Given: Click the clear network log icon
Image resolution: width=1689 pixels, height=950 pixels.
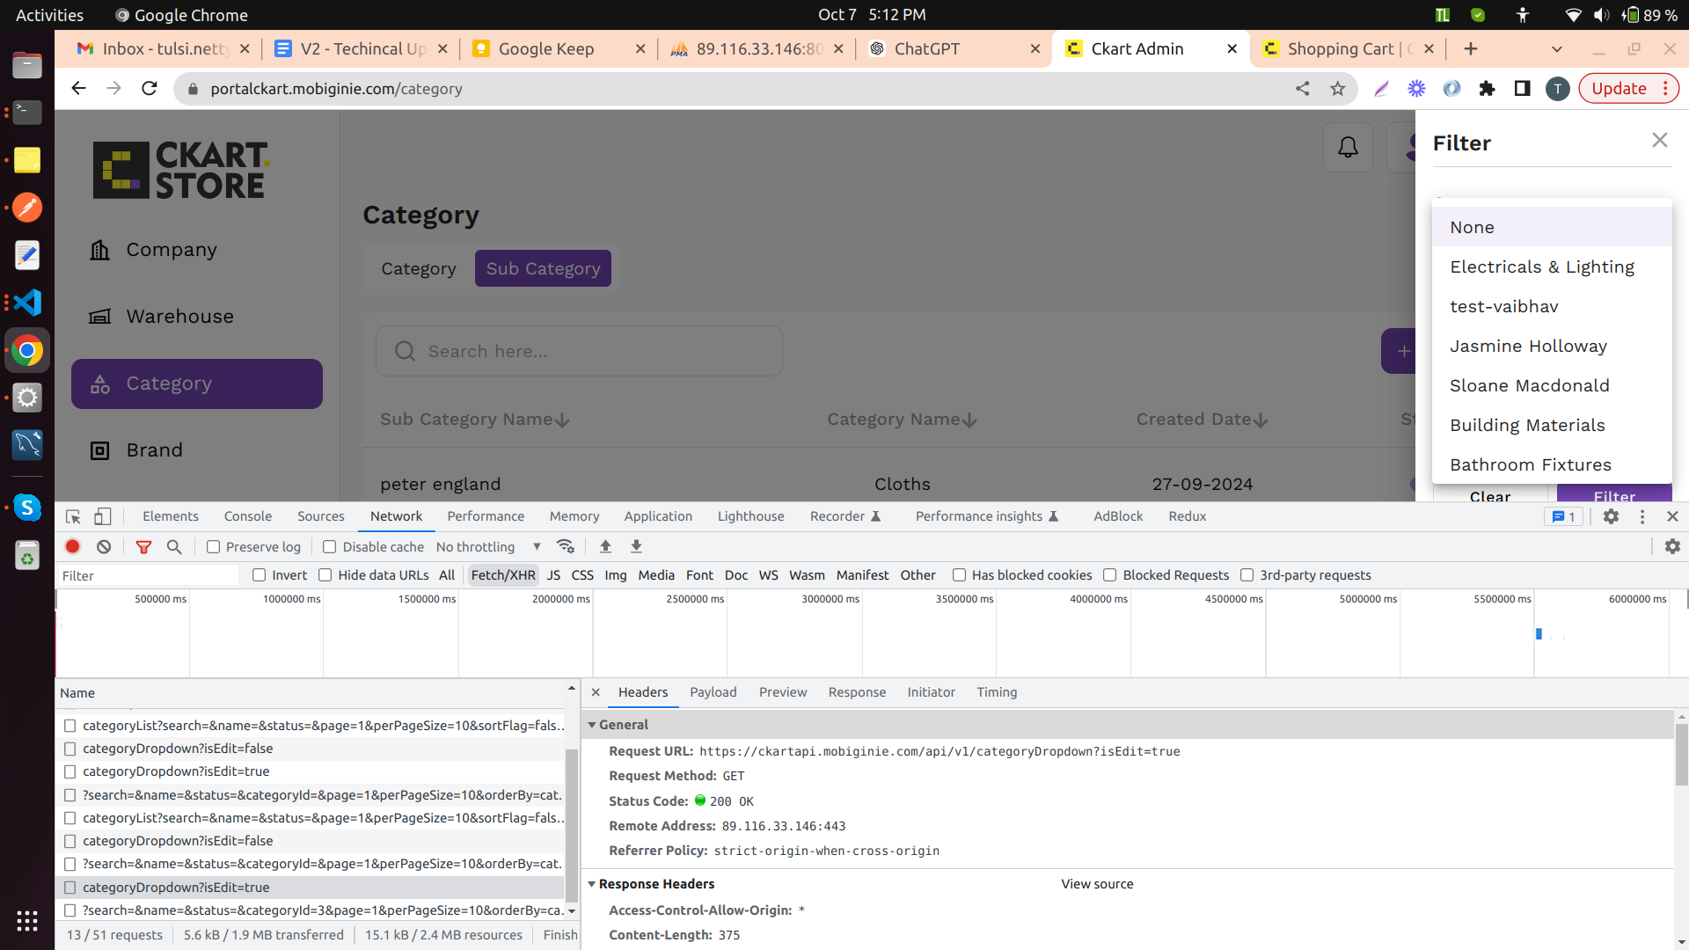Looking at the screenshot, I should pyautogui.click(x=104, y=546).
